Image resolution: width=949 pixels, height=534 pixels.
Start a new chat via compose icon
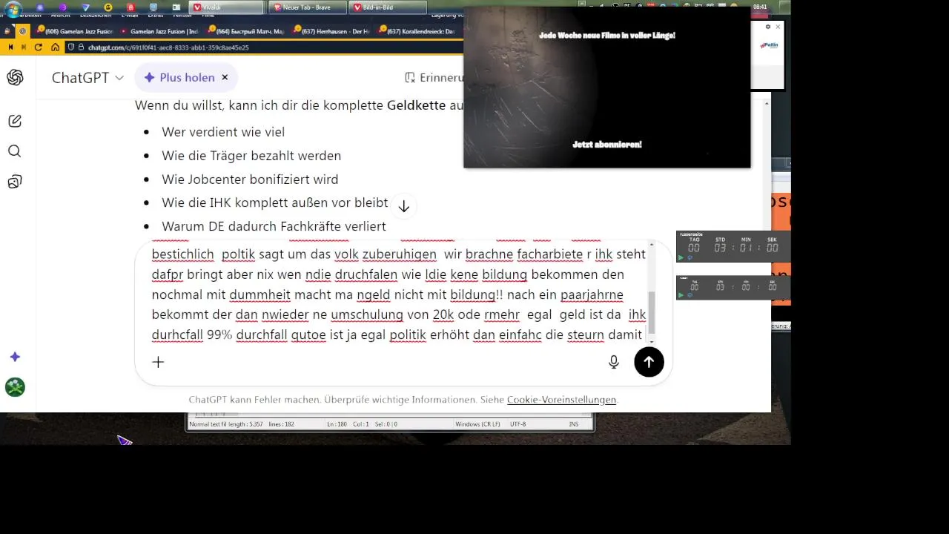click(x=15, y=121)
